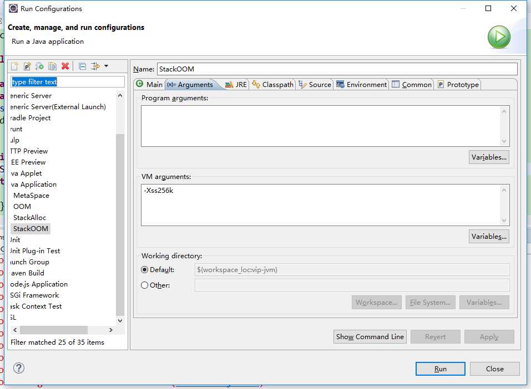Select the Default working directory radio button
Image resolution: width=531 pixels, height=389 pixels.
pos(145,270)
